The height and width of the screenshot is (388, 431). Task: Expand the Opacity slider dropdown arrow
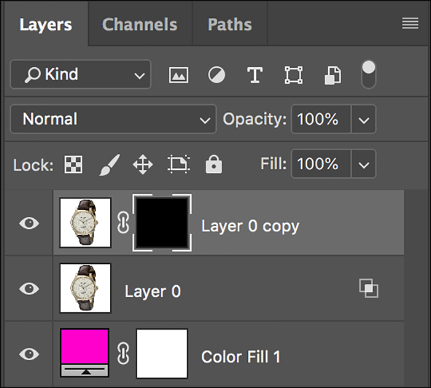point(363,119)
